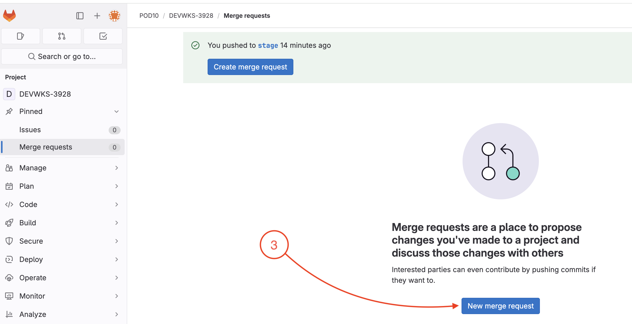
Task: Click New merge request button
Action: [x=500, y=306]
